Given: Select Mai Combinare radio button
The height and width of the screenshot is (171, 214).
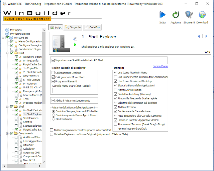Looking at the screenshot, I should pos(53,119).
